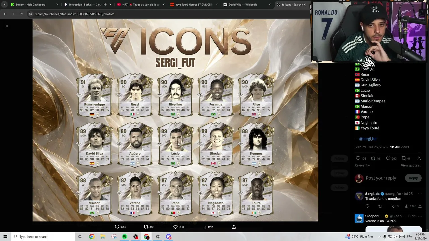This screenshot has width=429, height=241.
Task: Open File Explorer from the taskbar
Action: (103, 237)
